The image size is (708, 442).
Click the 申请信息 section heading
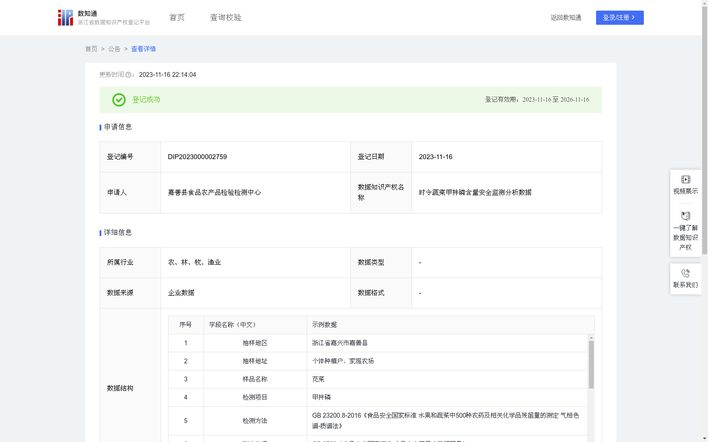[118, 127]
